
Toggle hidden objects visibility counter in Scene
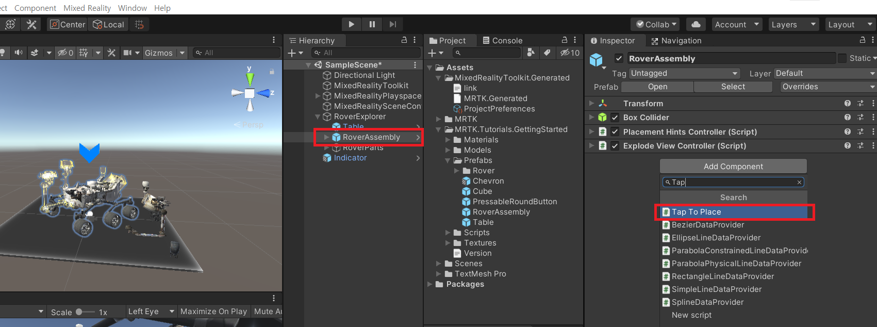(65, 53)
